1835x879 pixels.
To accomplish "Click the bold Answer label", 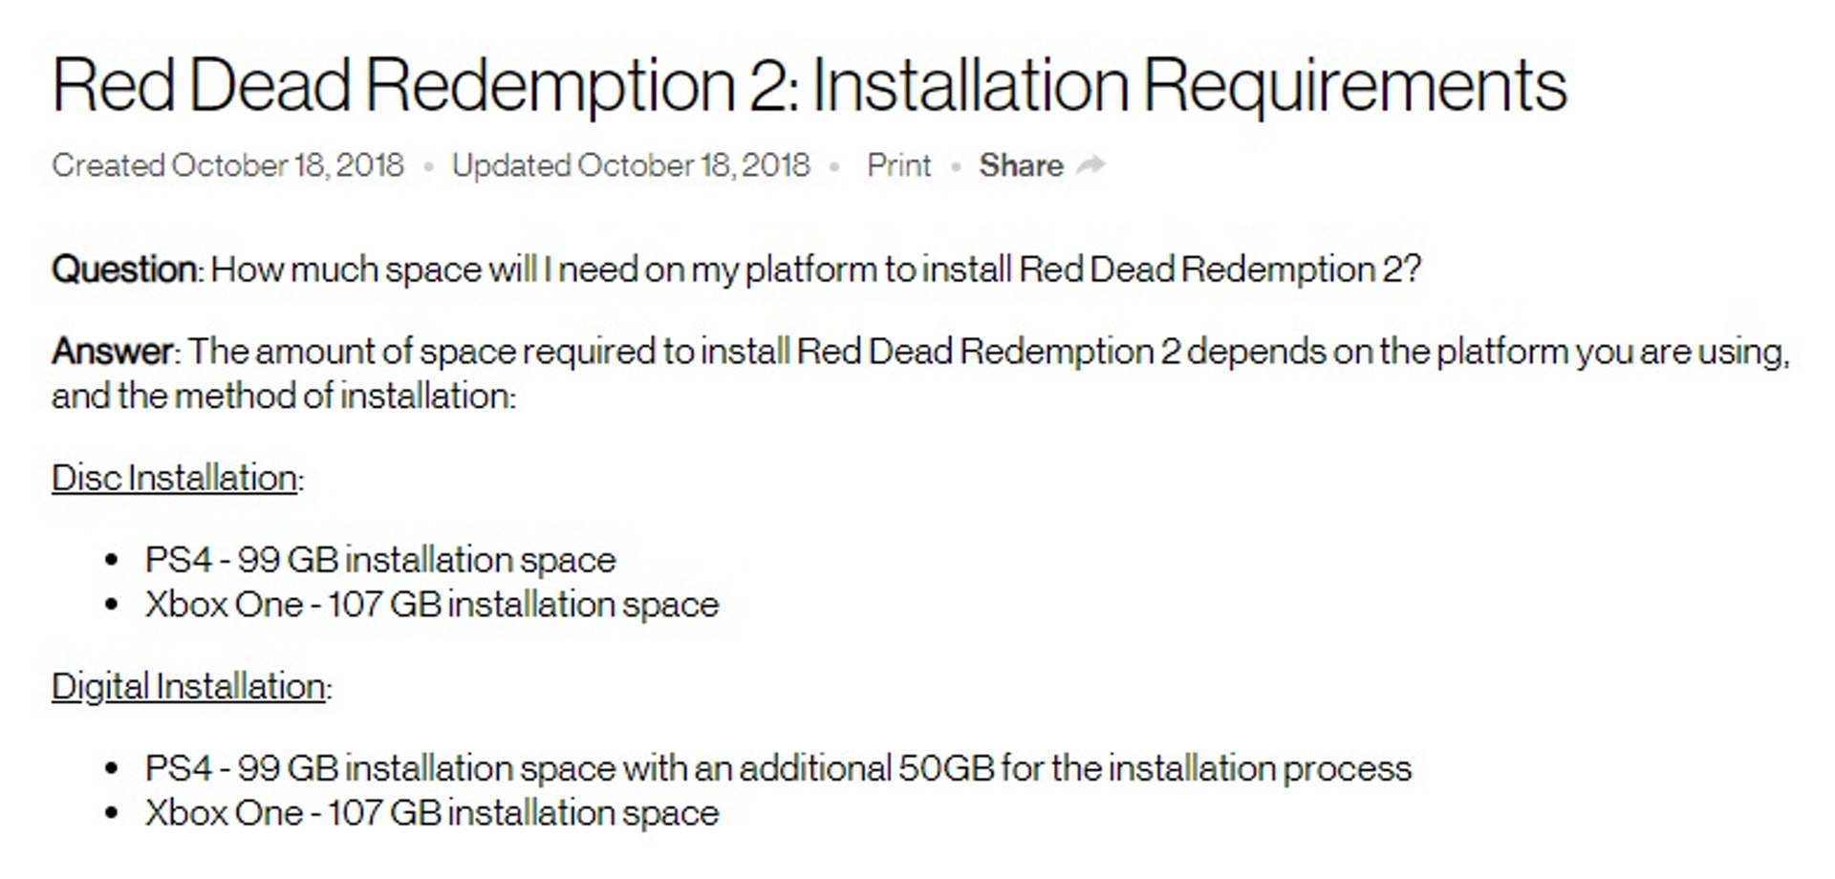I will [x=113, y=352].
